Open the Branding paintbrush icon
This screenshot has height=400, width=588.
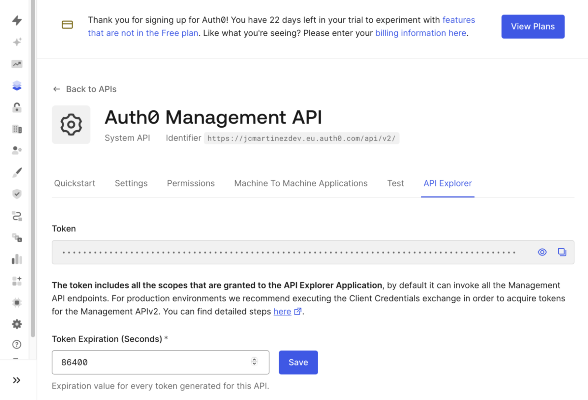[17, 172]
